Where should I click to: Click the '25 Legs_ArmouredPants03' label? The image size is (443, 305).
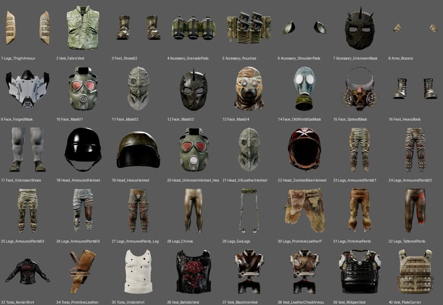point(23,241)
